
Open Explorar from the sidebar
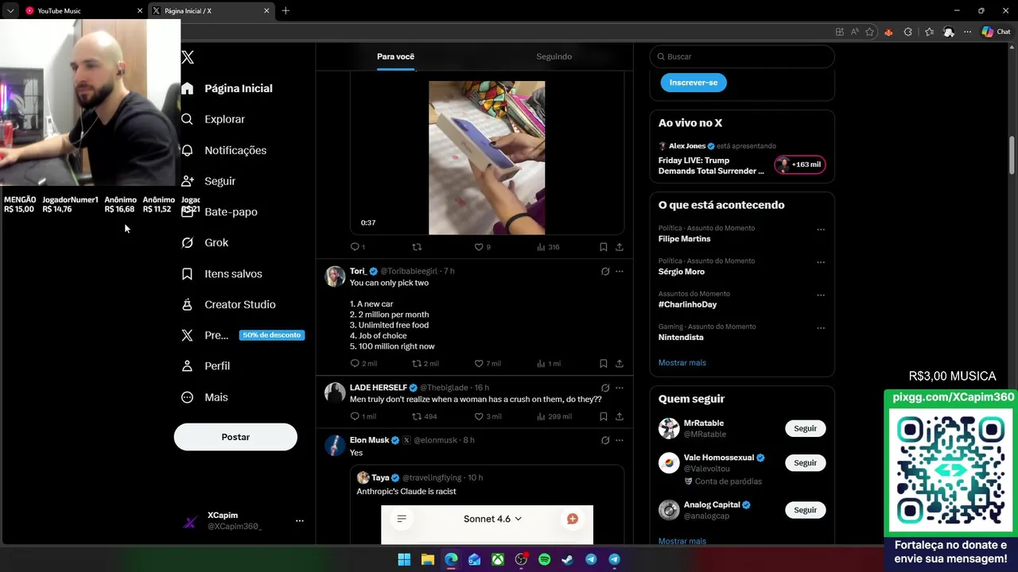point(213,119)
